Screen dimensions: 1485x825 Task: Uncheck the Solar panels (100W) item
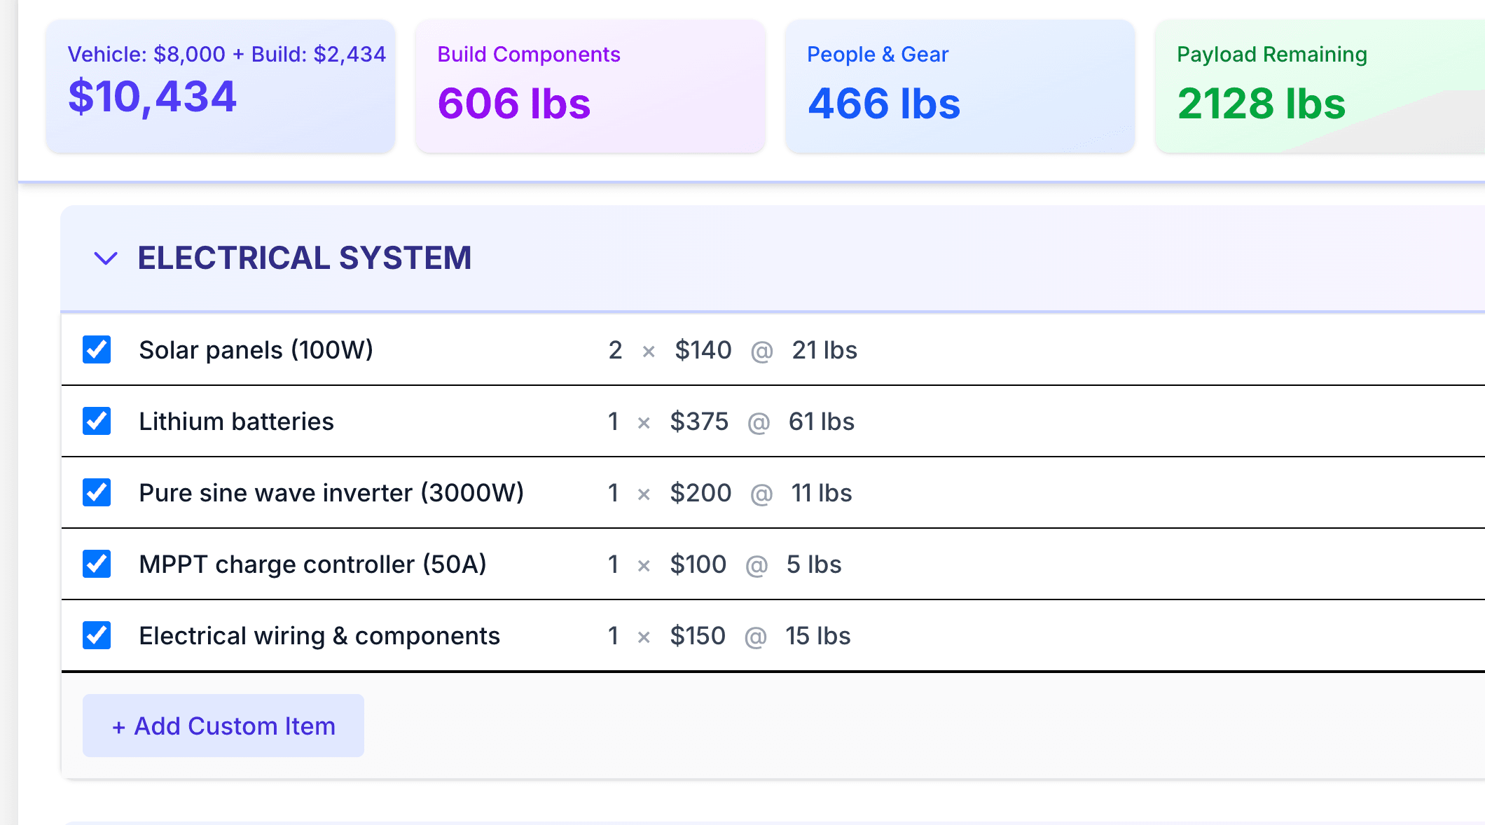click(97, 350)
